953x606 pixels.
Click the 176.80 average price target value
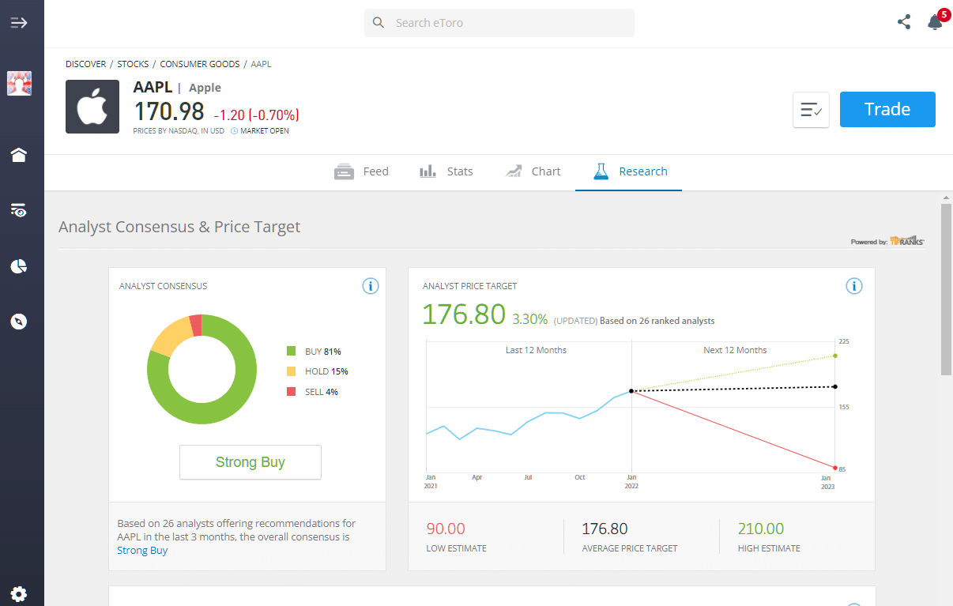(605, 529)
